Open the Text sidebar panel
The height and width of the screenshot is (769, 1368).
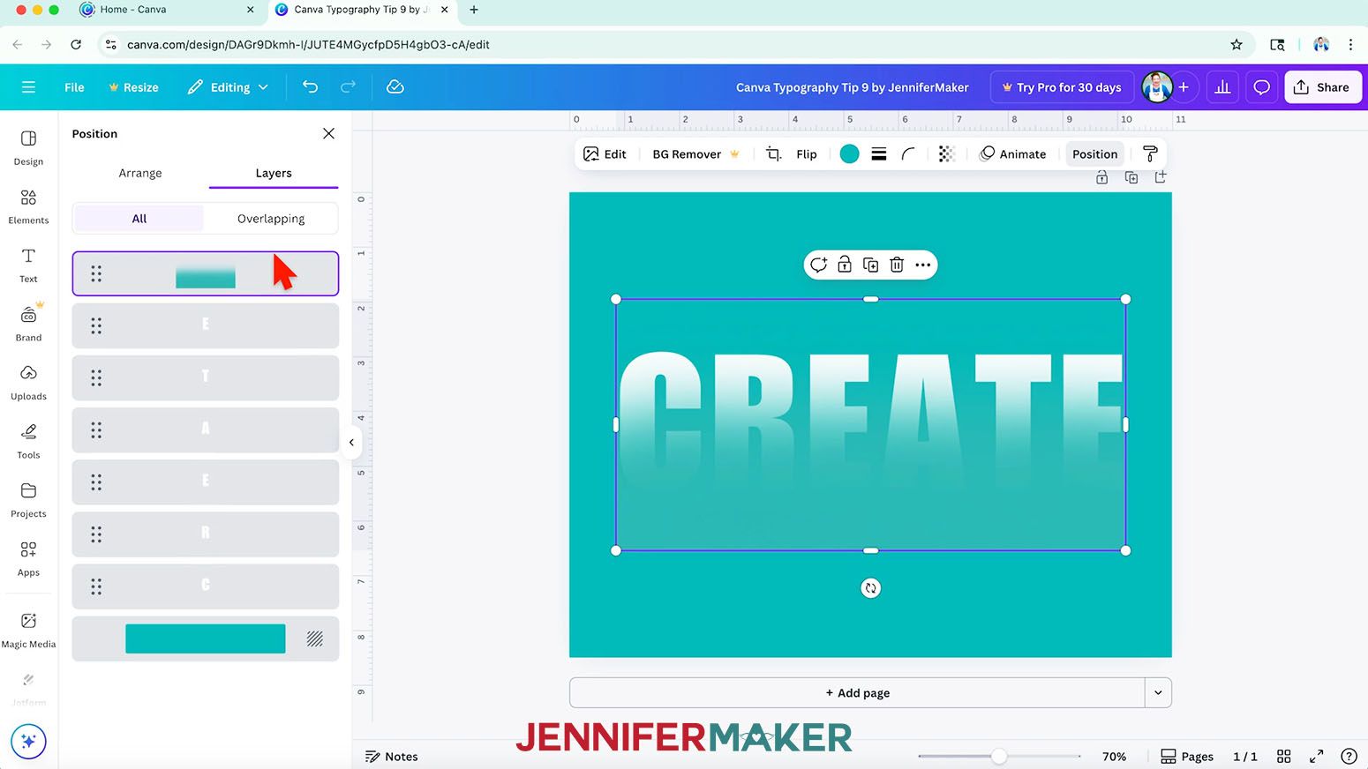tap(28, 265)
